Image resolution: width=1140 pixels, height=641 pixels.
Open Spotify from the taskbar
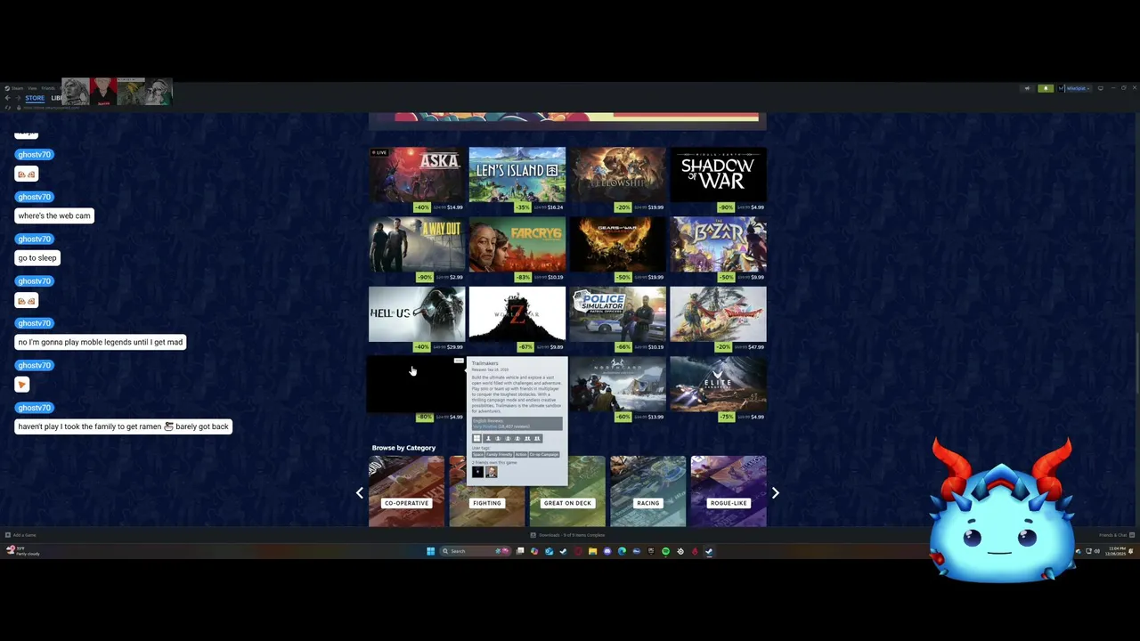pyautogui.click(x=665, y=551)
